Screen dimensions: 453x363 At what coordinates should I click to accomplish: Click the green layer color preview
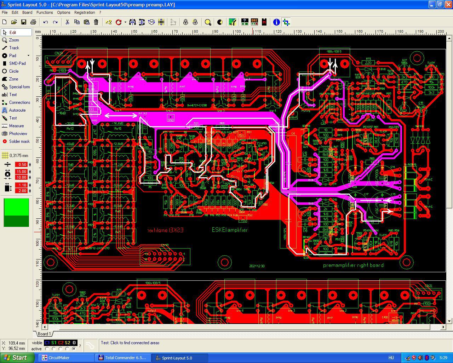pyautogui.click(x=16, y=212)
